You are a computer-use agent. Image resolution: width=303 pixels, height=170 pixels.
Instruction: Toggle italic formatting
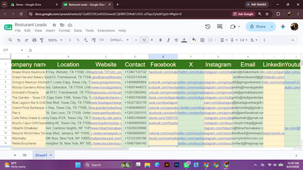[x=168, y=40]
